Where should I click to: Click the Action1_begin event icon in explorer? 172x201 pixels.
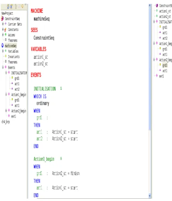[x=9, y=94]
